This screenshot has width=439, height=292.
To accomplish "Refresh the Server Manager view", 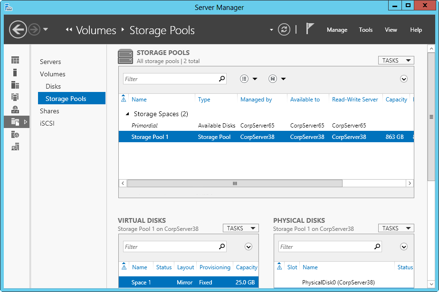I will pyautogui.click(x=284, y=29).
